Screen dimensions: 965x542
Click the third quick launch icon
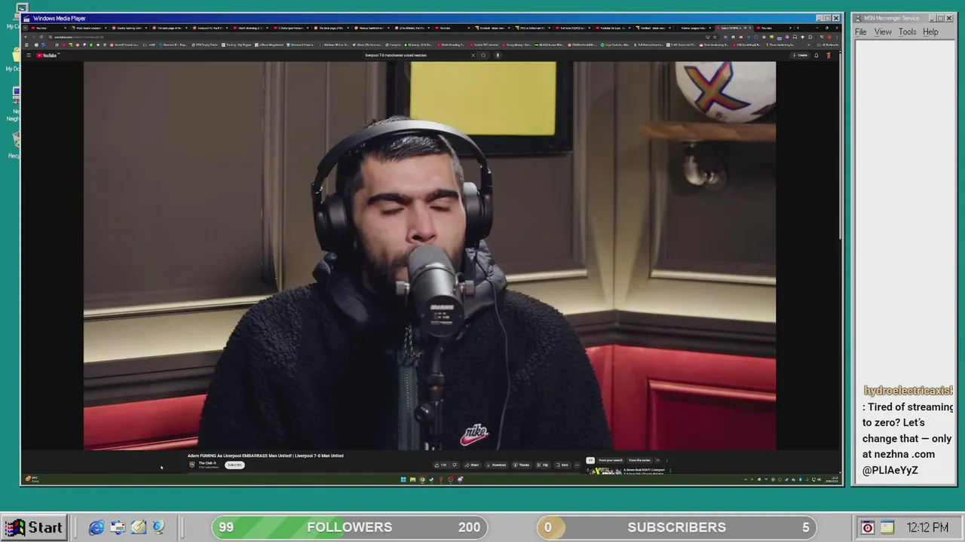pyautogui.click(x=139, y=528)
